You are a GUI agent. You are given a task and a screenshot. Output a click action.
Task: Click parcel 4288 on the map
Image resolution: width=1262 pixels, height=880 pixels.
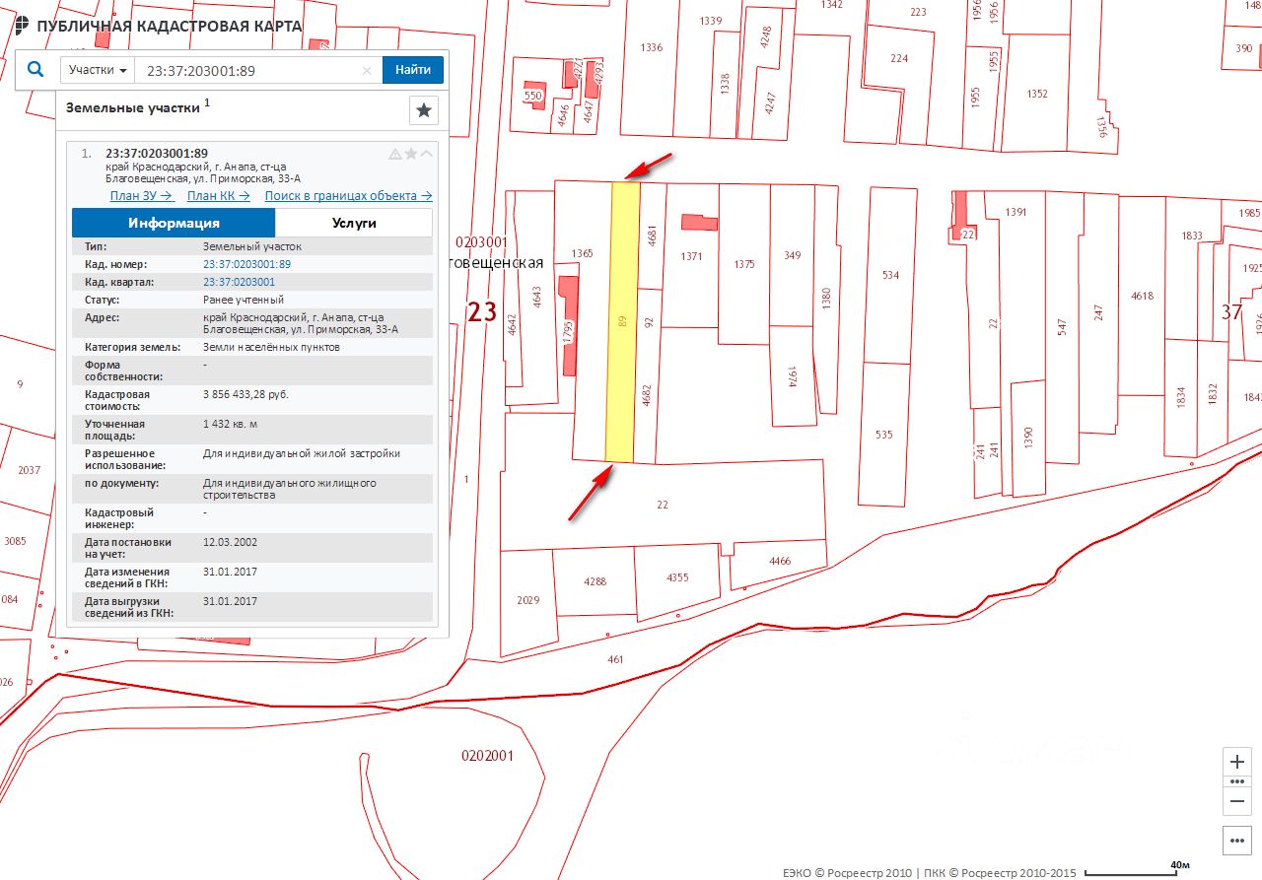pos(595,581)
